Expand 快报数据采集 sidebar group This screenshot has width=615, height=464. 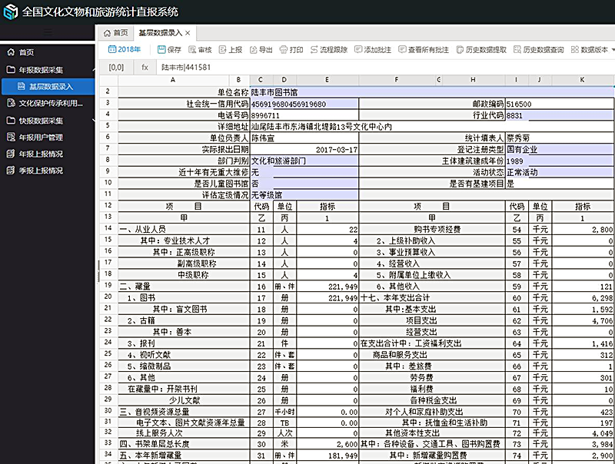tap(41, 121)
